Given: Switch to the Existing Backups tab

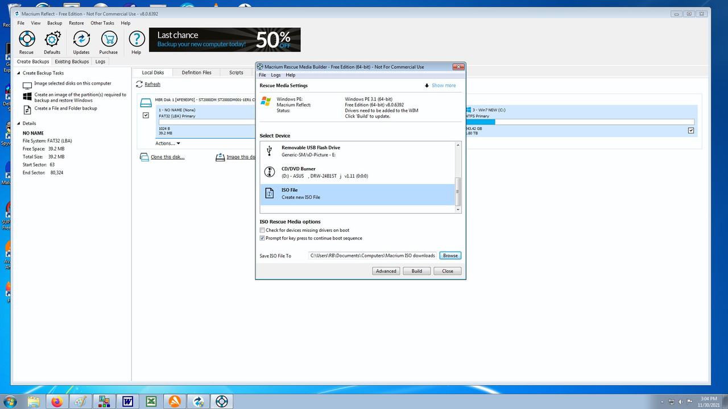Looking at the screenshot, I should pyautogui.click(x=72, y=61).
